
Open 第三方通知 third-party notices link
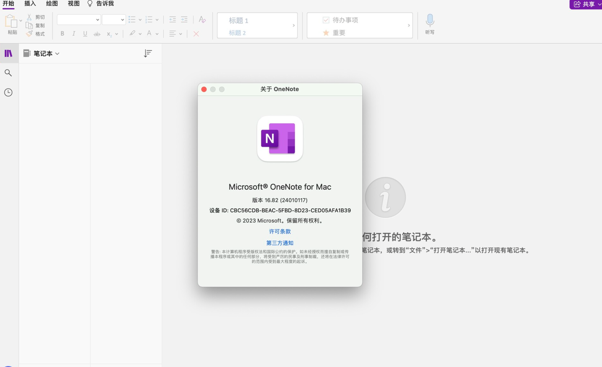pos(280,243)
